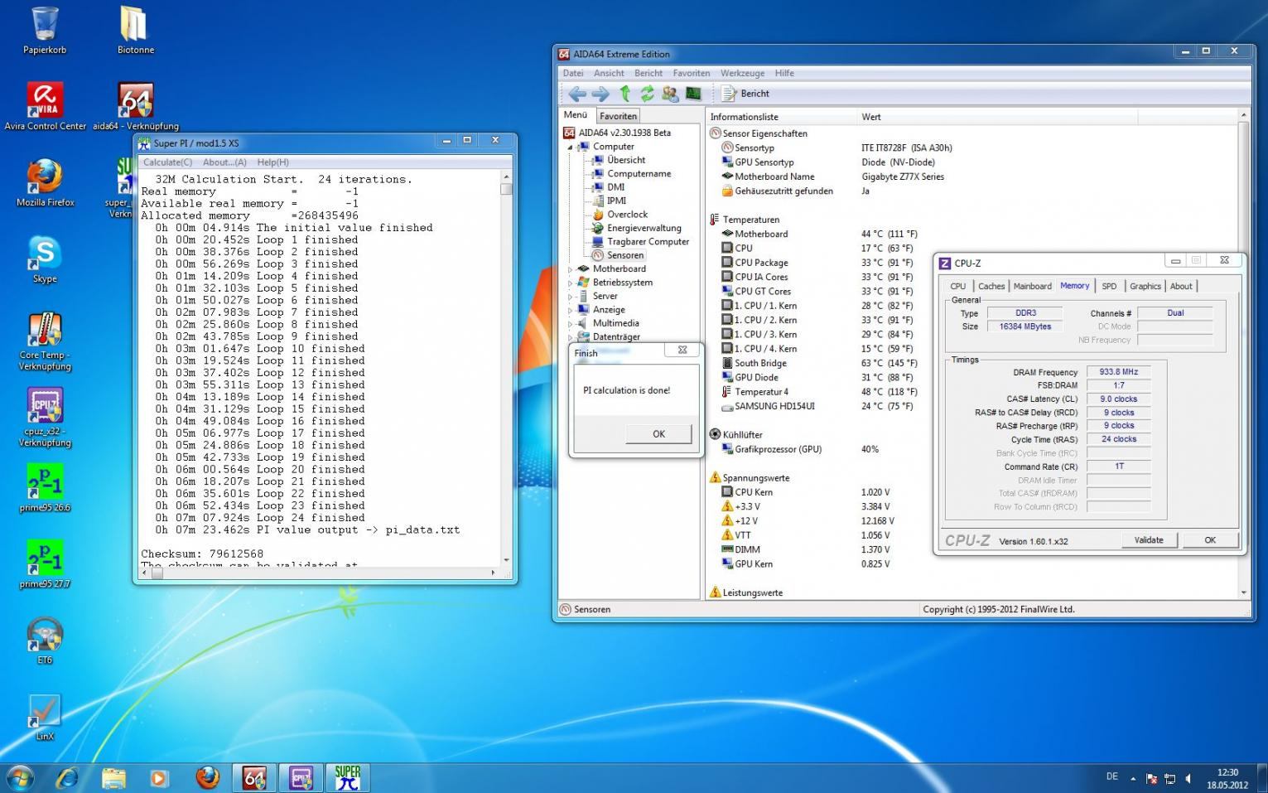Image resolution: width=1268 pixels, height=793 pixels.
Task: Open Internet Explorer from taskbar
Action: click(66, 778)
